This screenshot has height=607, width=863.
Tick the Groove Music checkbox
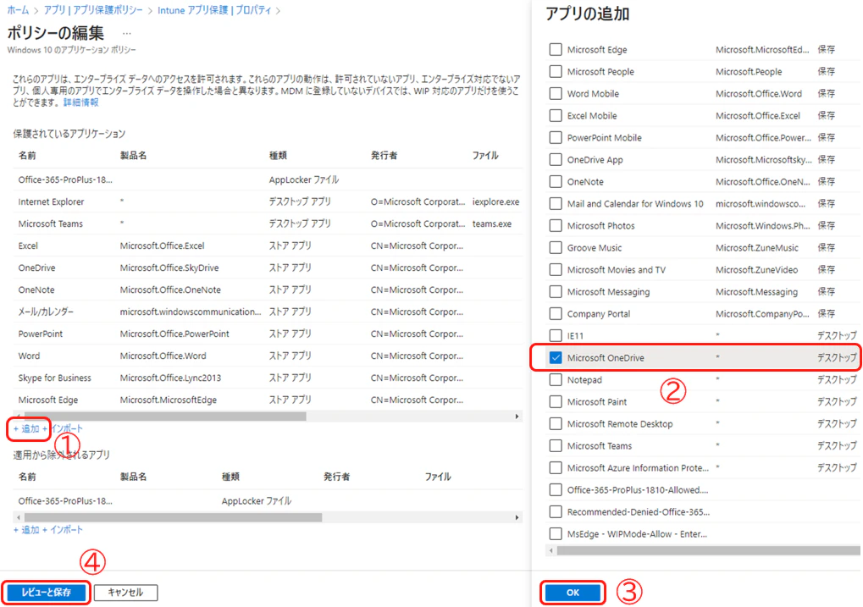click(x=556, y=248)
